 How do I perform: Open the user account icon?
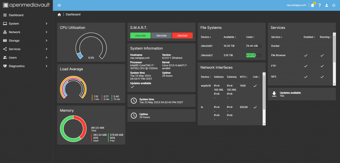[327, 5]
